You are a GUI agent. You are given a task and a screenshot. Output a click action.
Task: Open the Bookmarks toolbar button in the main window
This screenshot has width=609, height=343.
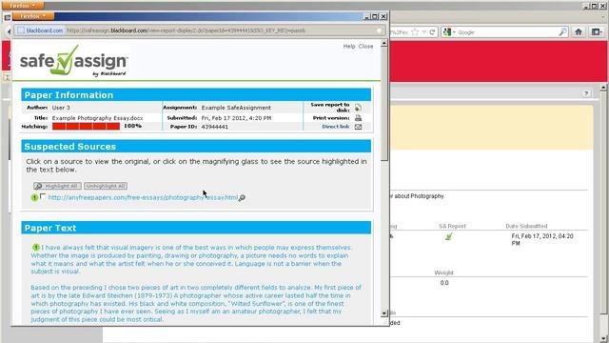point(597,32)
